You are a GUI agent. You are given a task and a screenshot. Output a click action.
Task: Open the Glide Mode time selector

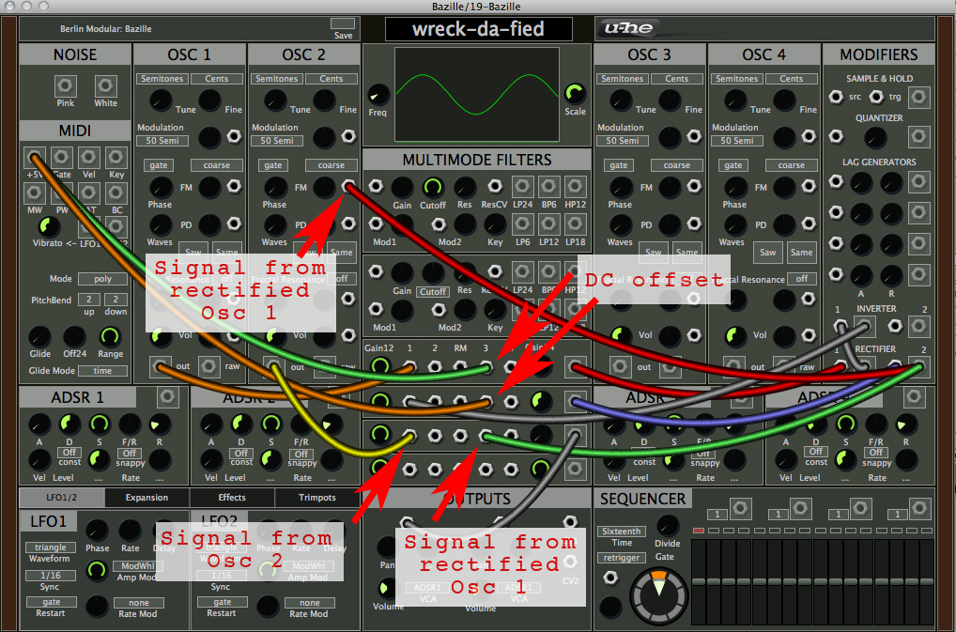point(102,371)
